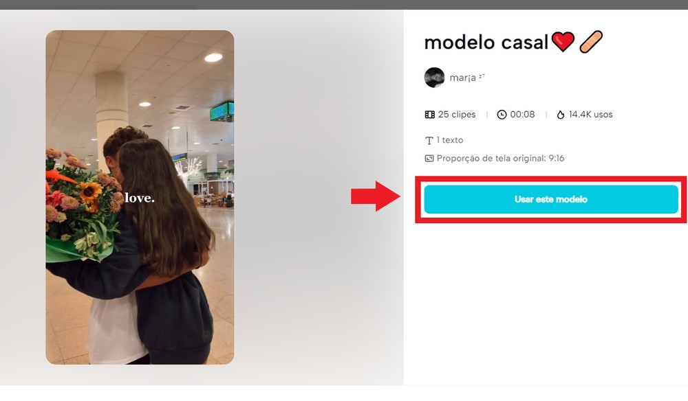688x401 pixels.
Task: Click the red arrow pointing to button
Action: click(376, 196)
